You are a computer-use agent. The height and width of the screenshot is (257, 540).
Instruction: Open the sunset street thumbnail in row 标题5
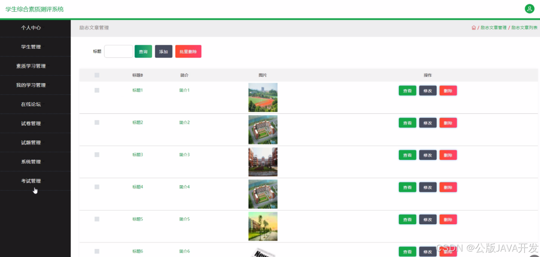tap(263, 227)
